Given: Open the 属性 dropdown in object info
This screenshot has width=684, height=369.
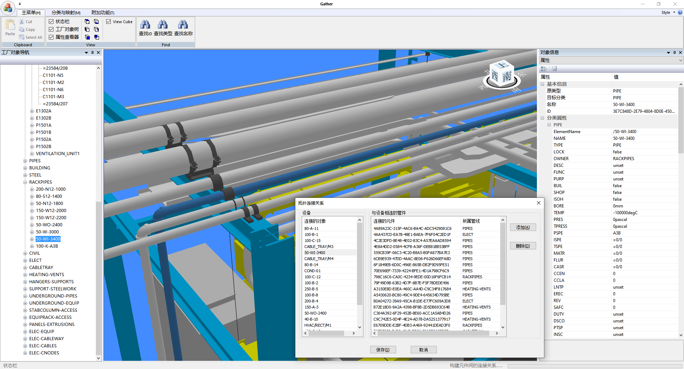Looking at the screenshot, I should [x=680, y=60].
